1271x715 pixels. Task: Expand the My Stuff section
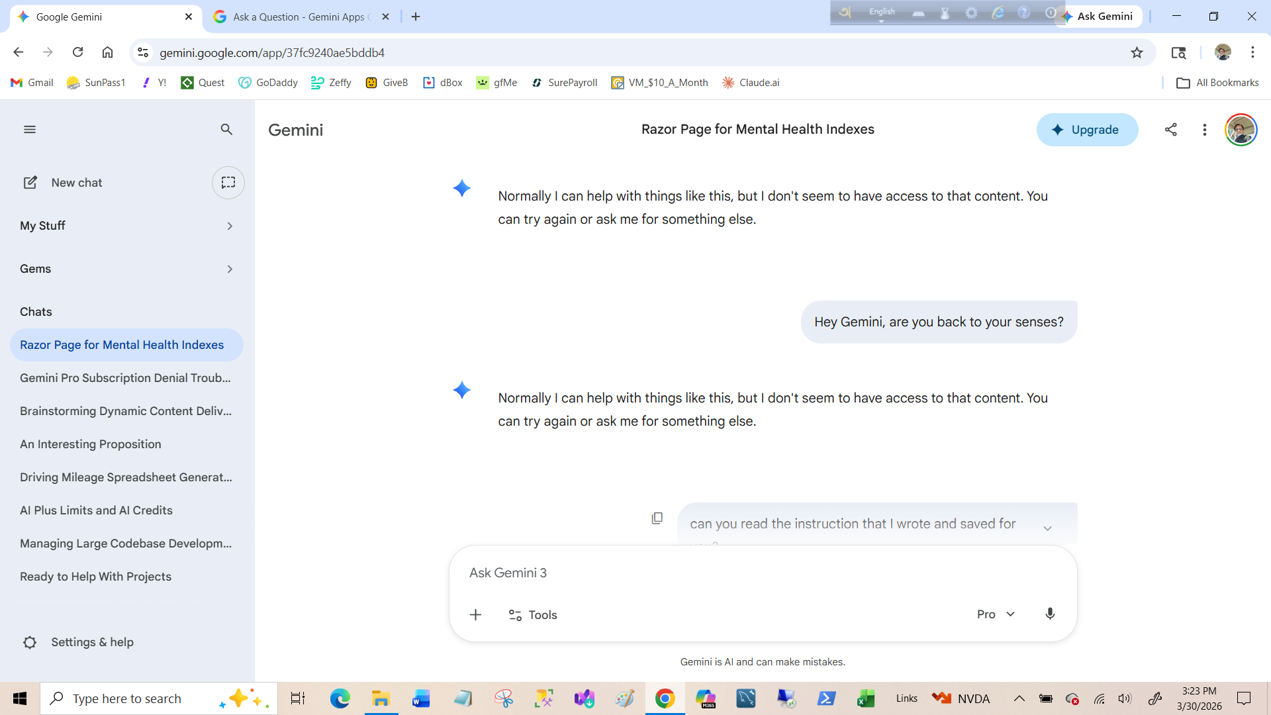pos(126,226)
